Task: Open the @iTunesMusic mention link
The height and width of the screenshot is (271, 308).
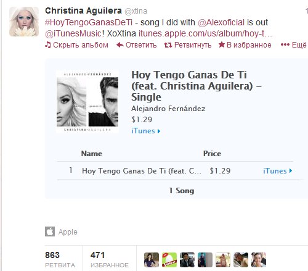Action: (x=73, y=33)
